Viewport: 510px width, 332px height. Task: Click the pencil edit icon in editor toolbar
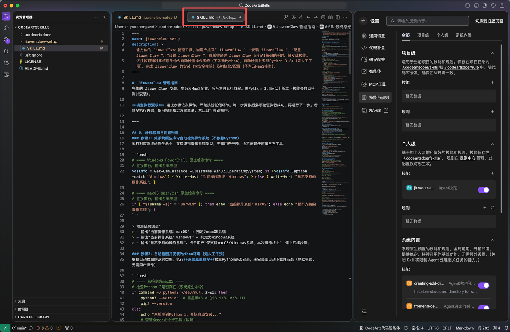[x=301, y=17]
